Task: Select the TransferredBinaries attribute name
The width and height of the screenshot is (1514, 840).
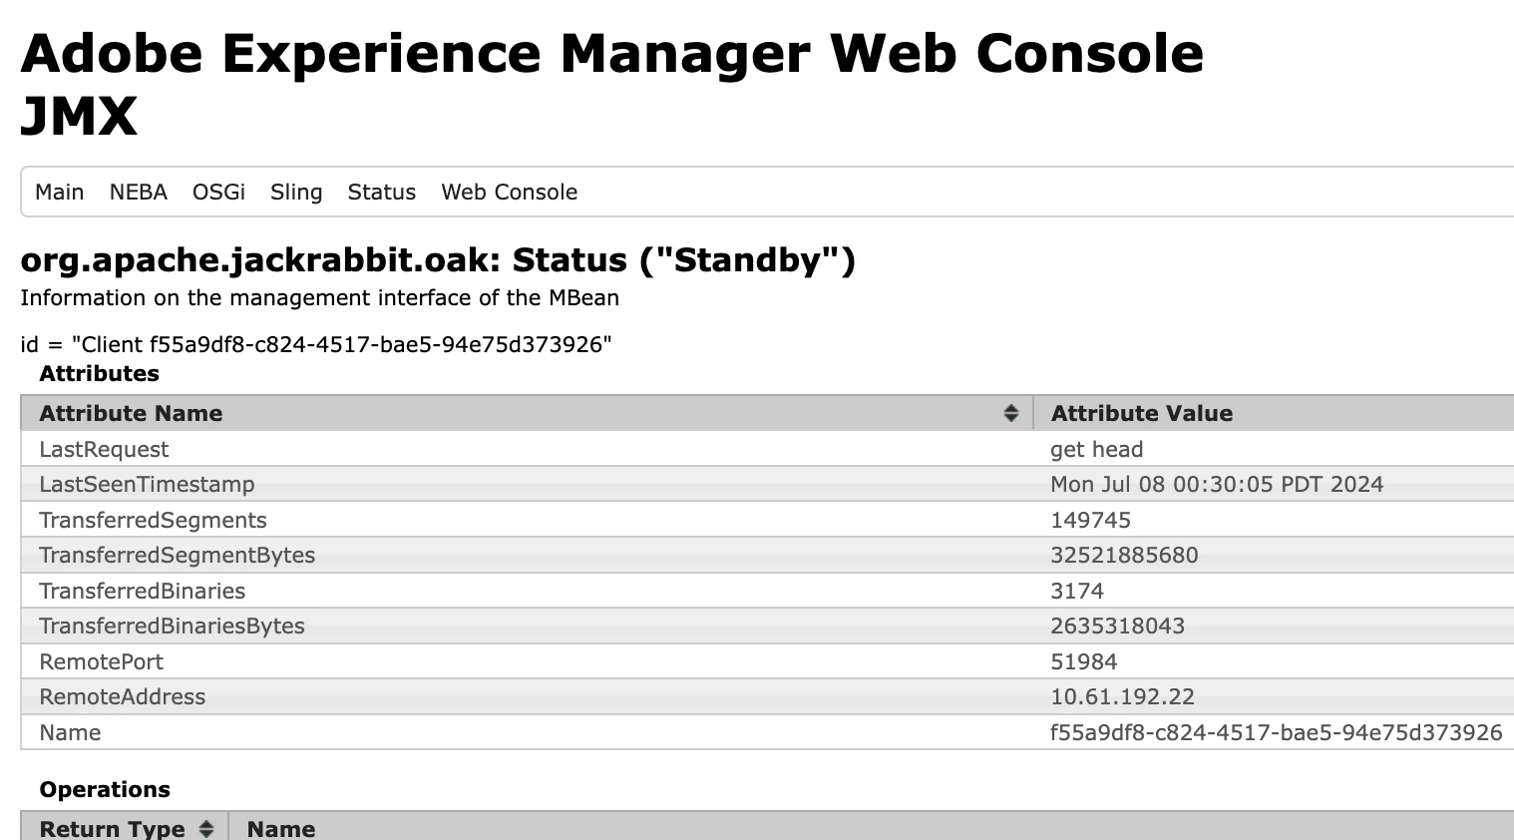Action: [142, 591]
